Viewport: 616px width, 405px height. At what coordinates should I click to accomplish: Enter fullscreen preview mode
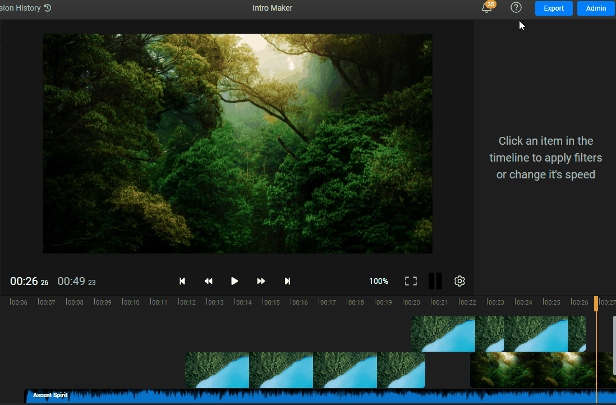pyautogui.click(x=411, y=281)
